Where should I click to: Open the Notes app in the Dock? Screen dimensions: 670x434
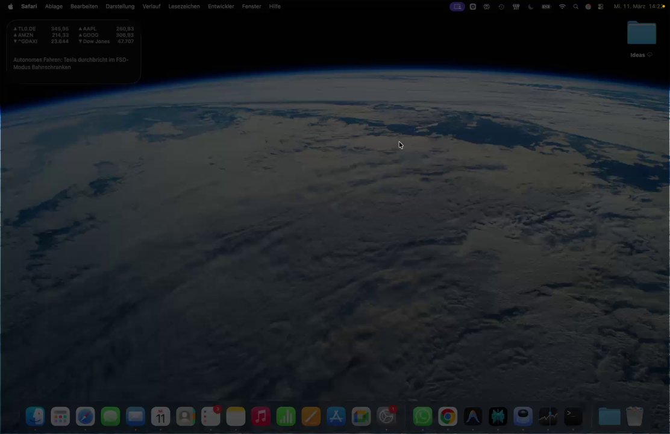pyautogui.click(x=236, y=417)
